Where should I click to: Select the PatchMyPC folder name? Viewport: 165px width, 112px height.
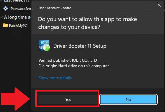[18, 26]
